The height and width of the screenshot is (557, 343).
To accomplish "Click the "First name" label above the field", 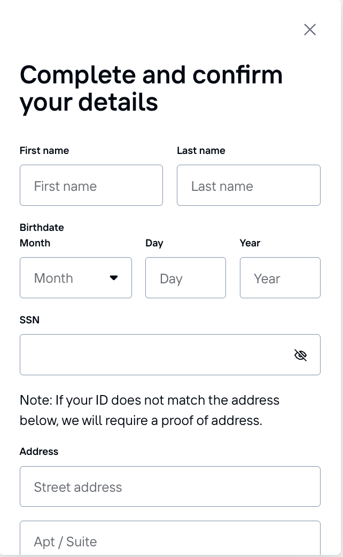I will coord(44,151).
